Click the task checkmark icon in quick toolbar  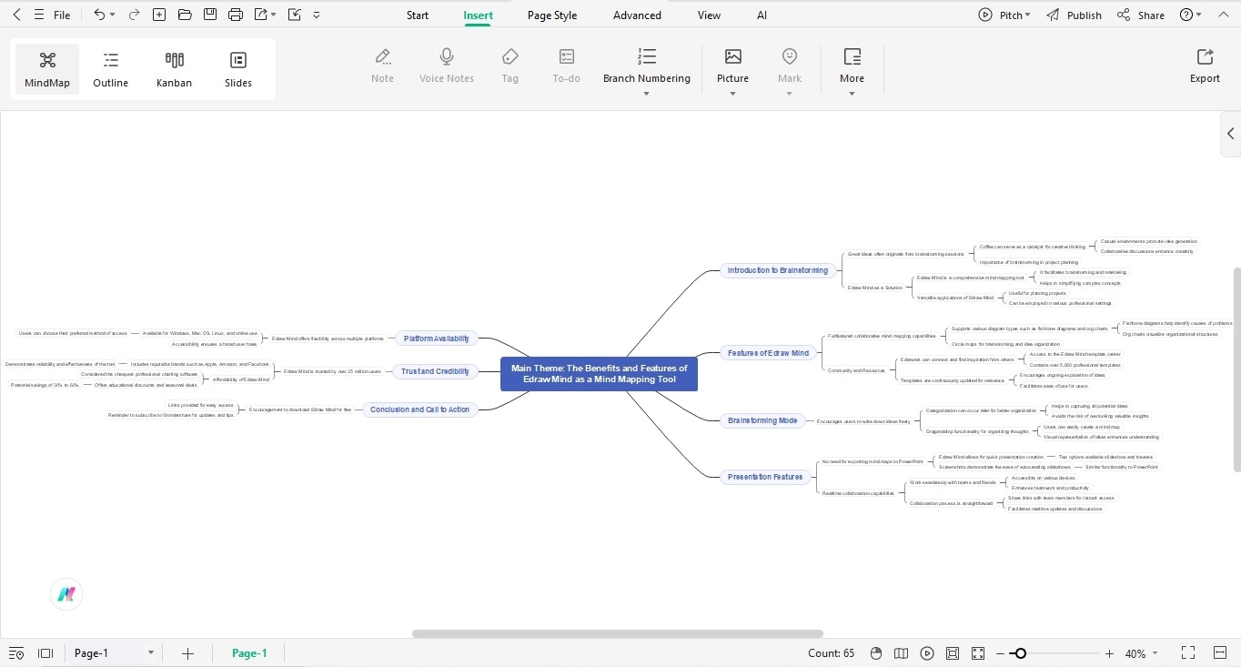294,15
